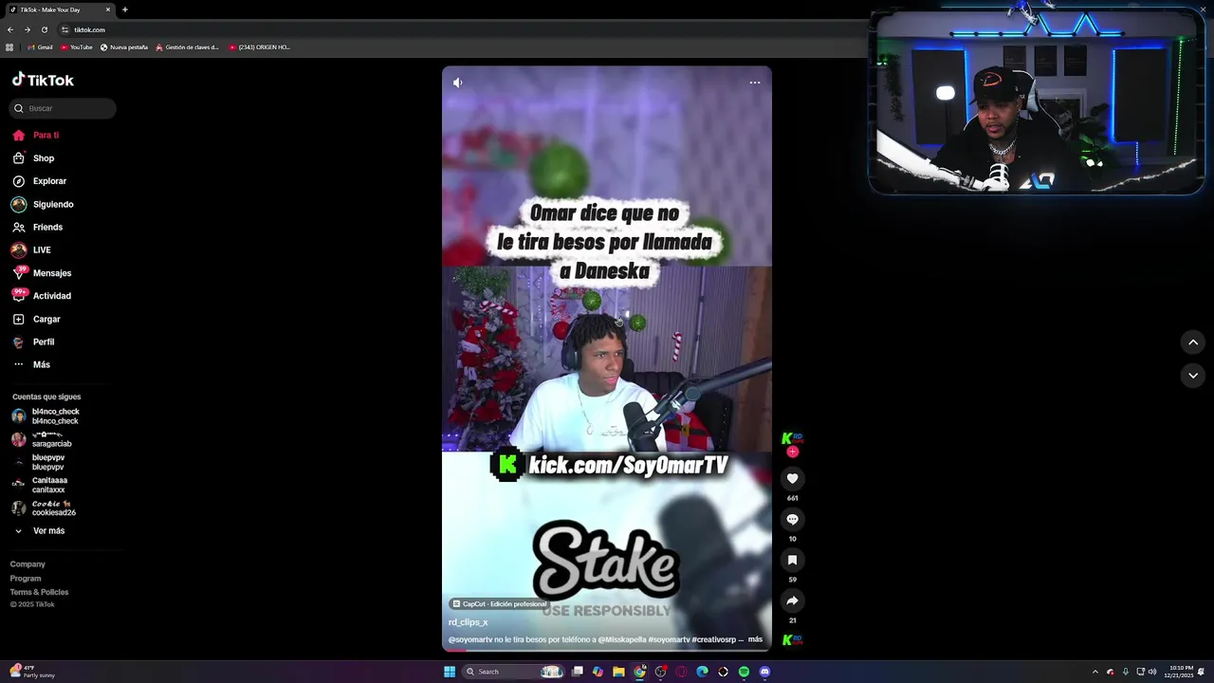Open the Program footer link

click(26, 579)
